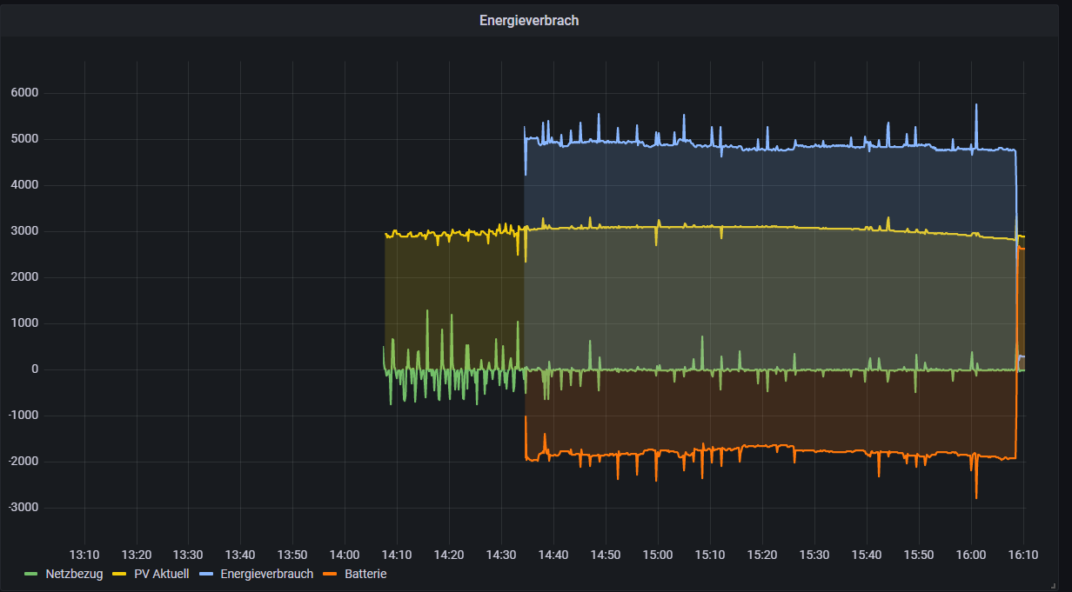Click the 16:10 time axis label

(x=1023, y=555)
